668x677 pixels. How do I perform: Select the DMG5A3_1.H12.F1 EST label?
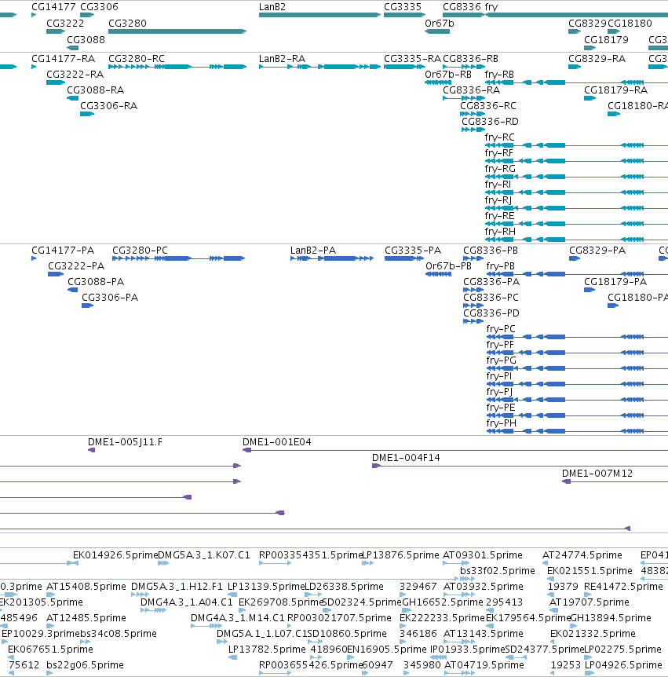[x=177, y=587]
